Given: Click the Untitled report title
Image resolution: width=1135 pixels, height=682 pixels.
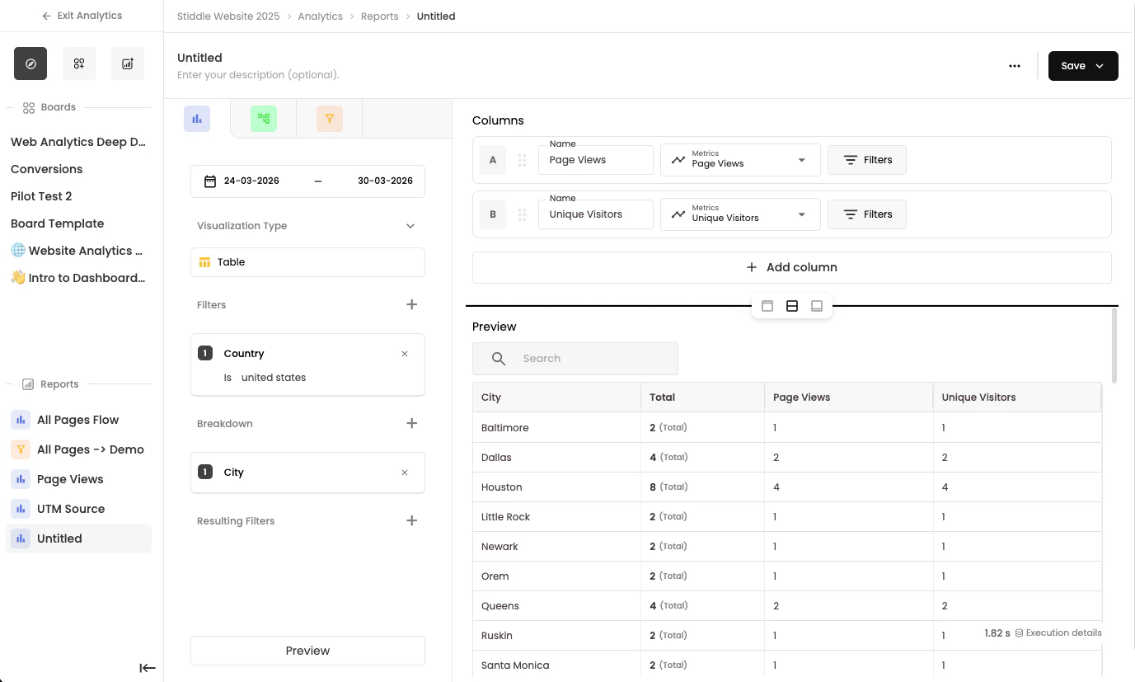Looking at the screenshot, I should click(199, 58).
